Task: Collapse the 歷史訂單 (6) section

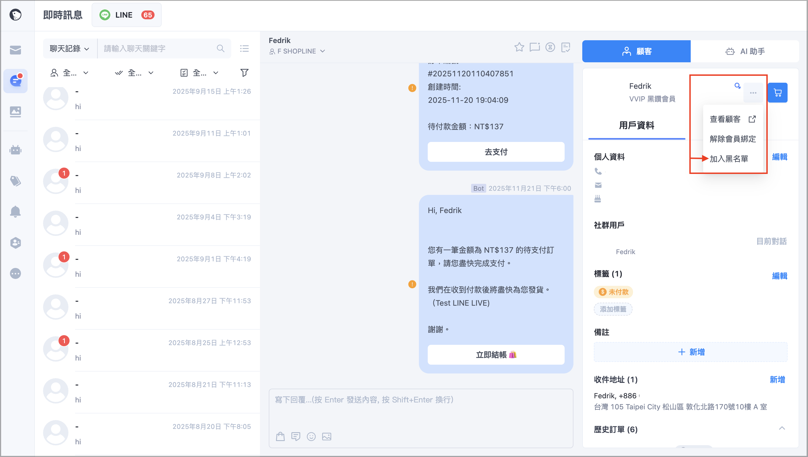Action: tap(782, 428)
